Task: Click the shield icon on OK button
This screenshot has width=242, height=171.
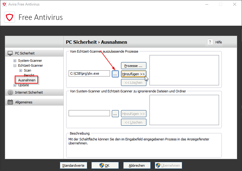Action: pyautogui.click(x=102, y=165)
